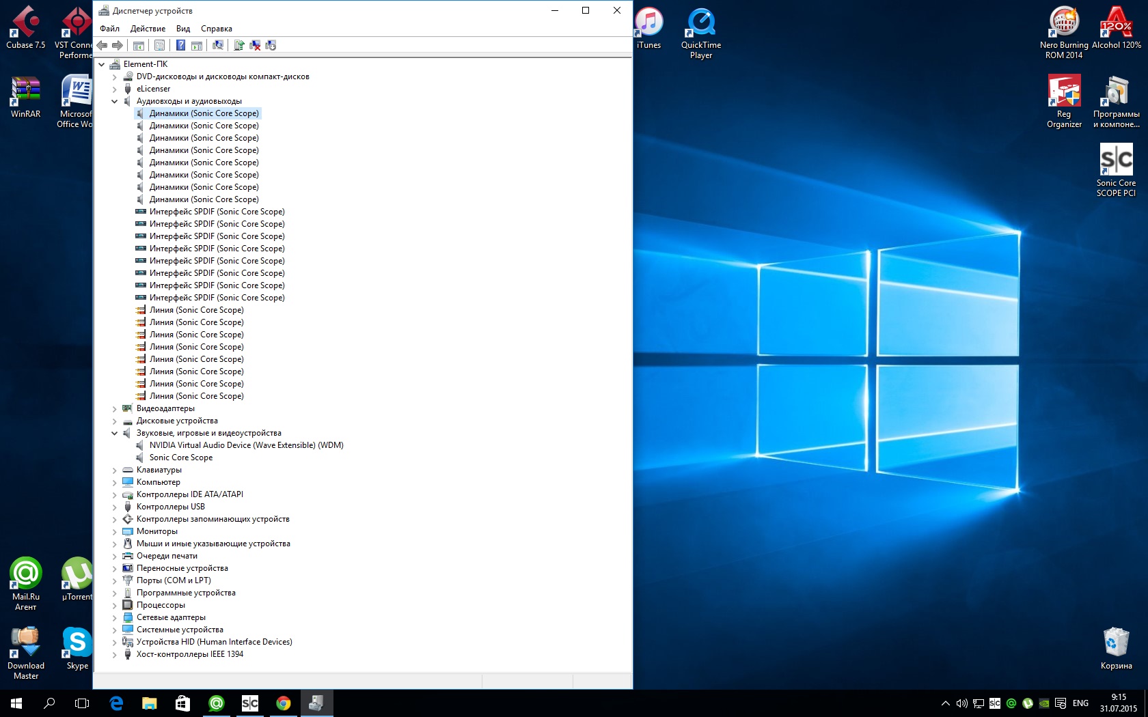Expand the Видеоадаптеры category
This screenshot has width=1148, height=717.
pyautogui.click(x=115, y=408)
